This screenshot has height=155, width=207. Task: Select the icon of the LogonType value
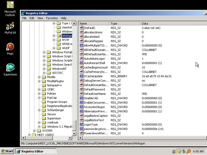coord(82,125)
